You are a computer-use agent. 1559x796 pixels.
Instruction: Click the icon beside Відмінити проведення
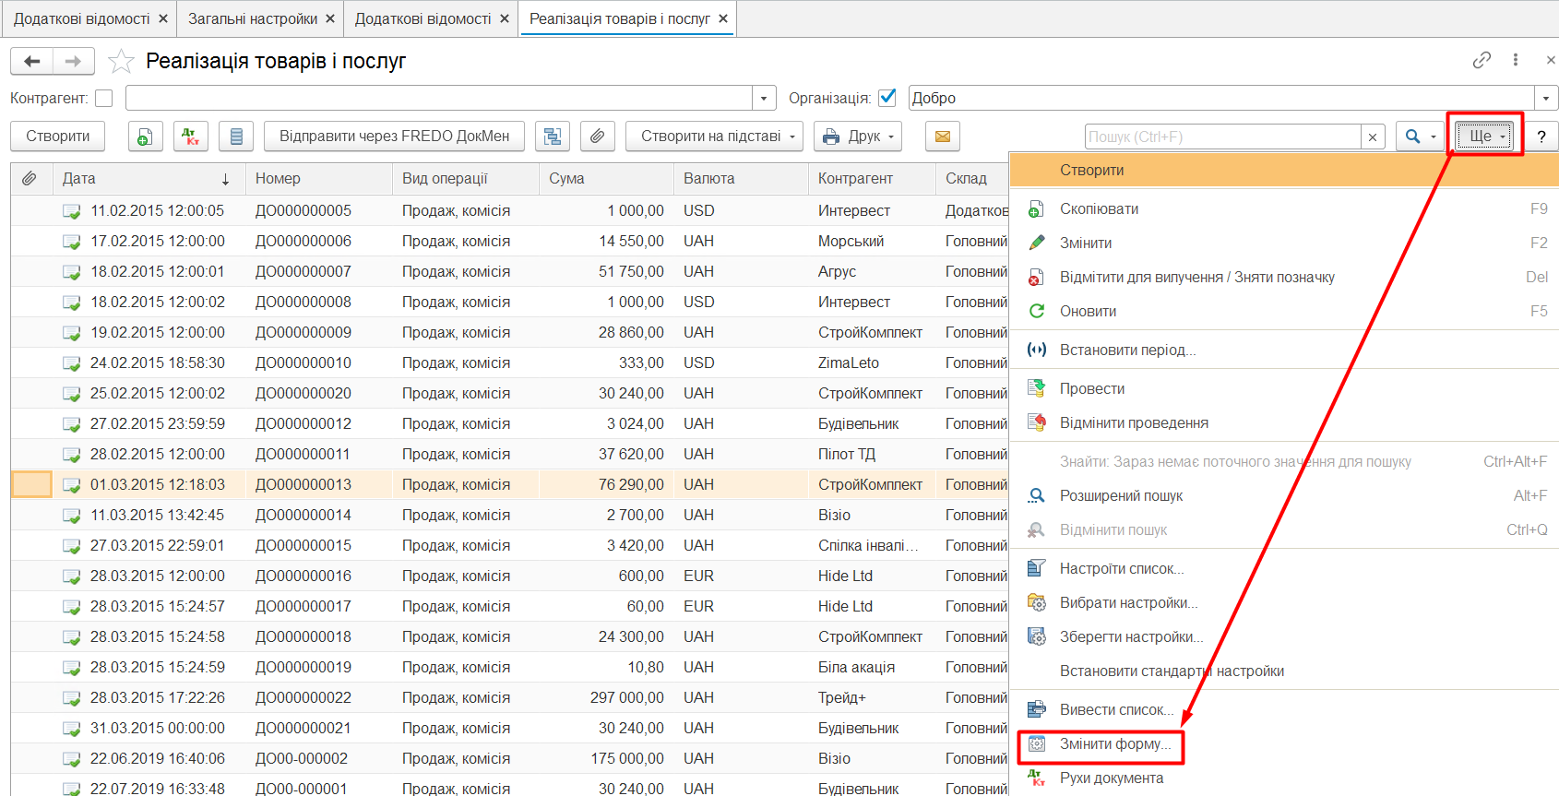click(1037, 422)
